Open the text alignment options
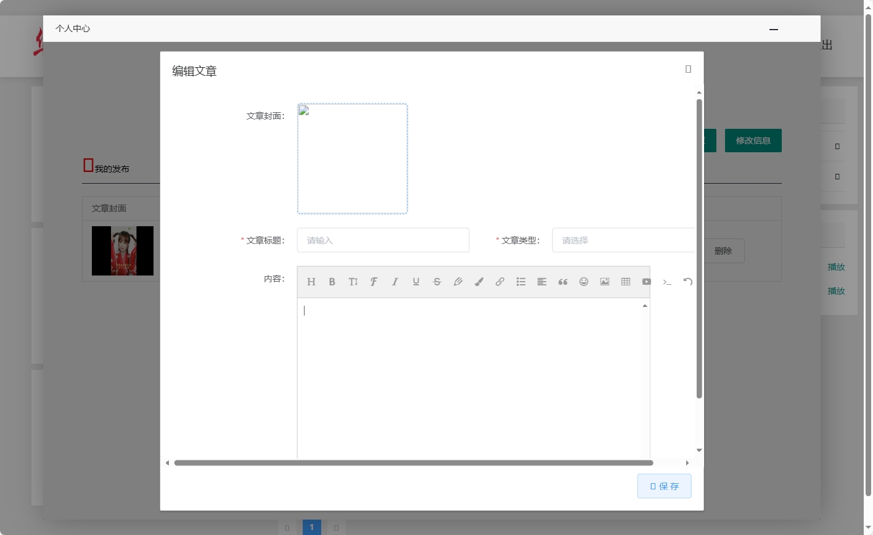 [542, 282]
